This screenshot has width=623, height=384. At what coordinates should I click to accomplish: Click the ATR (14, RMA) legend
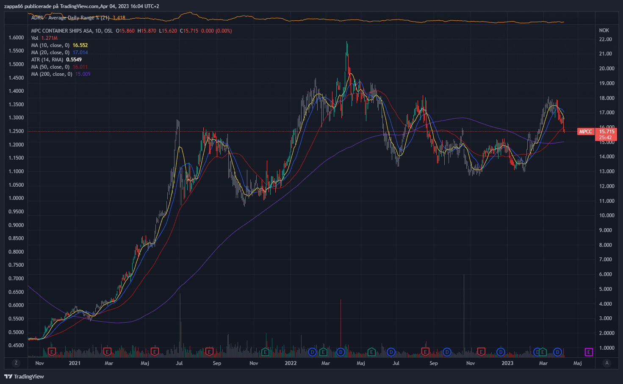47,60
